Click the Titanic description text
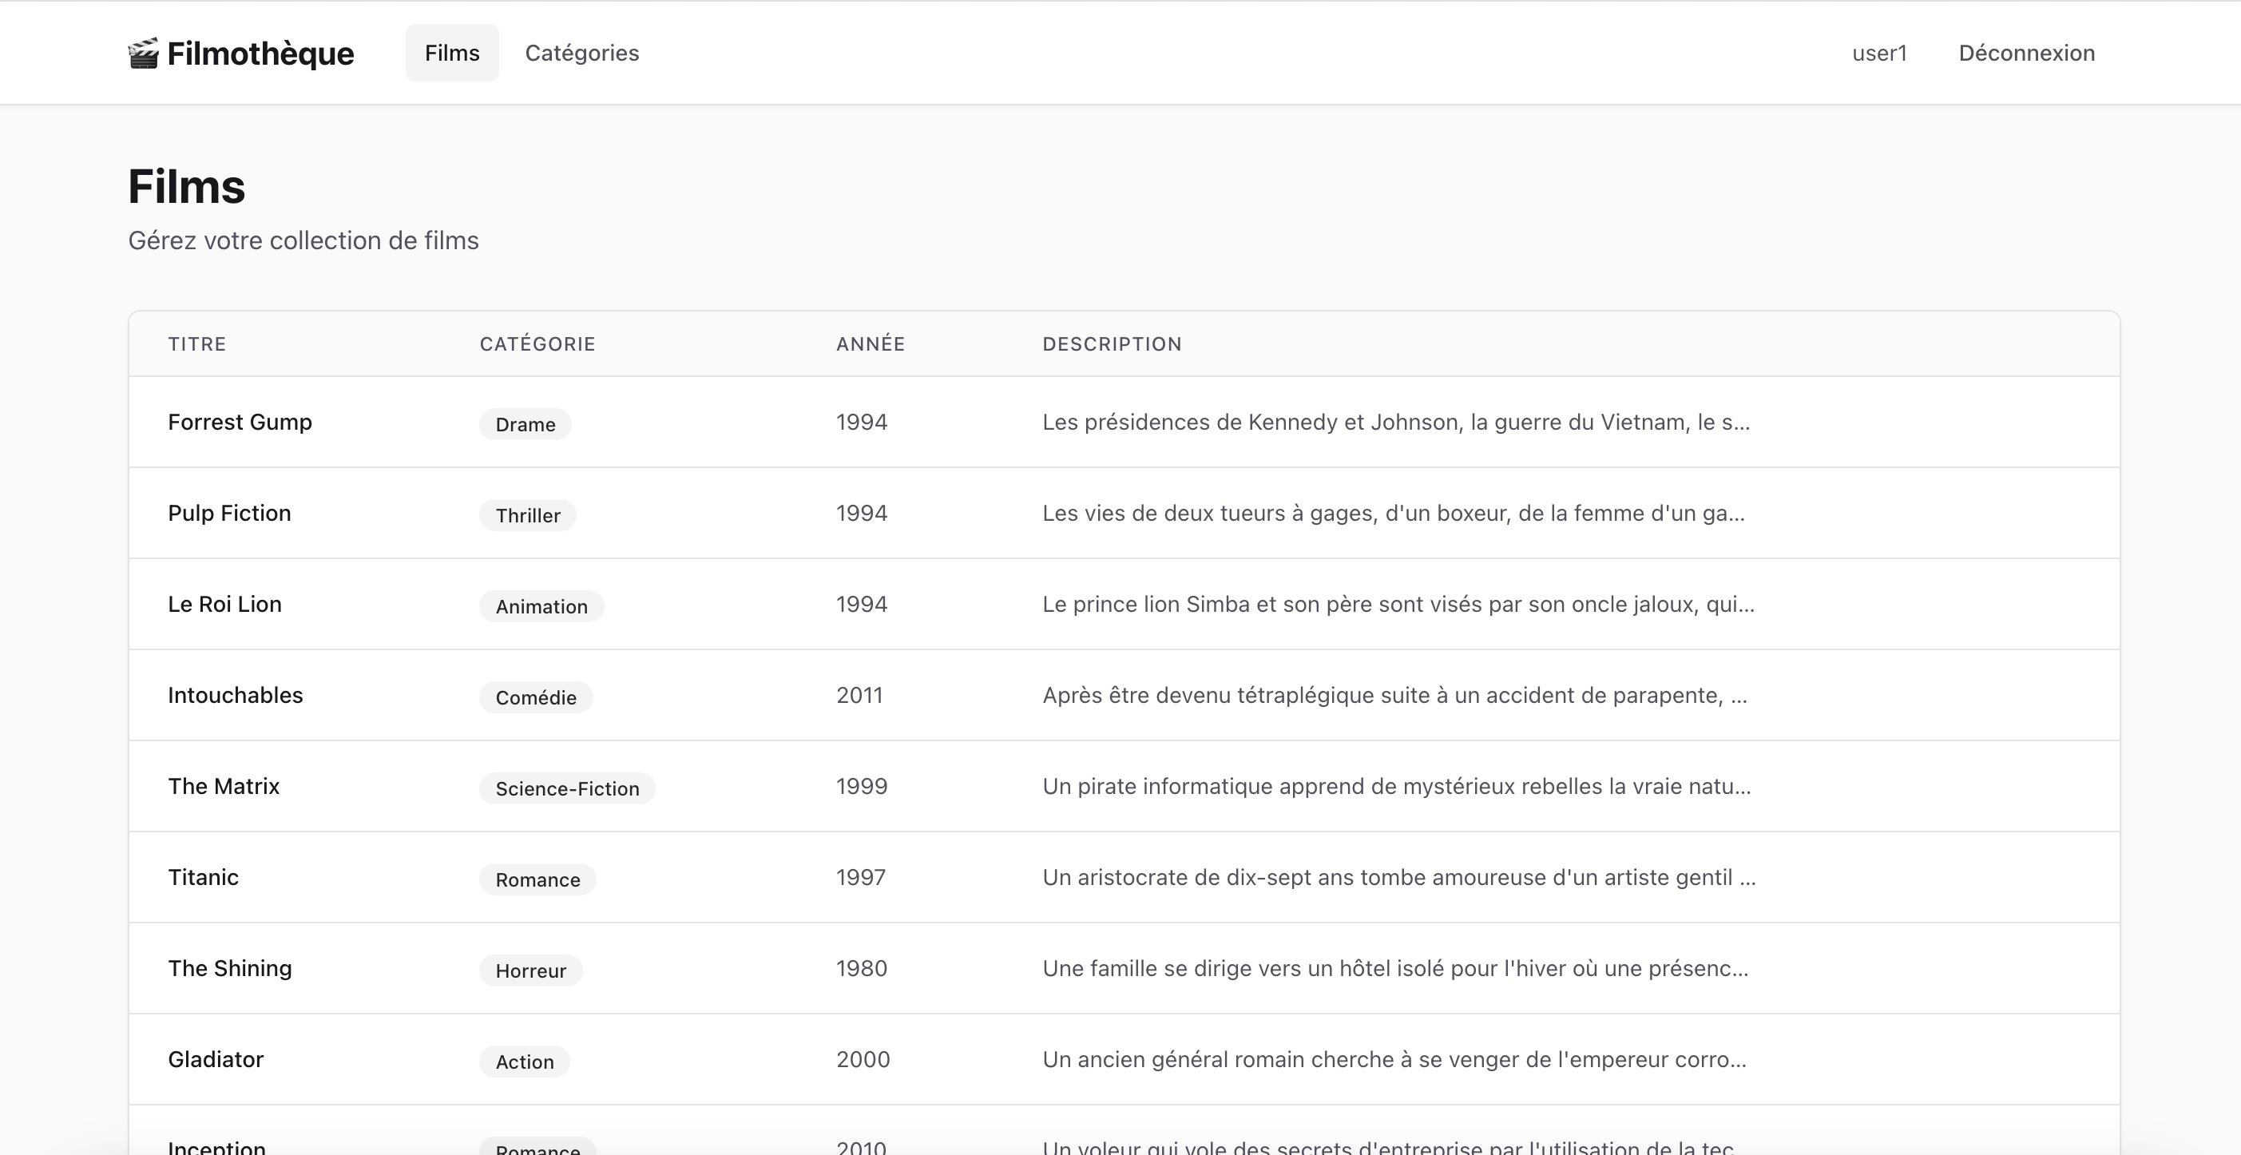2241x1155 pixels. (1398, 877)
